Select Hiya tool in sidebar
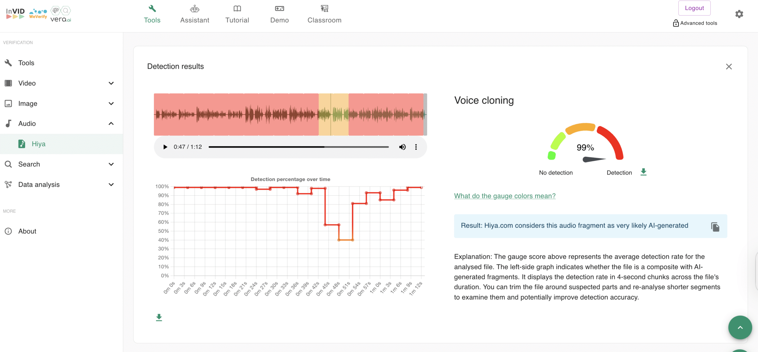 click(x=38, y=144)
